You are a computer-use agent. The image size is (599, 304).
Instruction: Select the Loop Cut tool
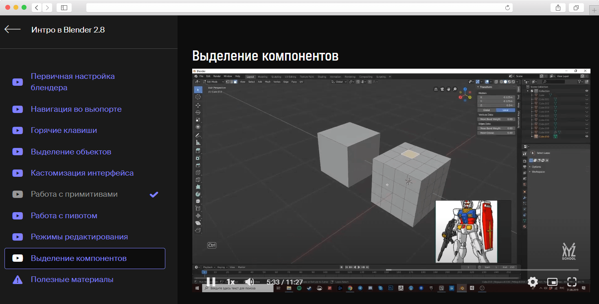(x=198, y=172)
